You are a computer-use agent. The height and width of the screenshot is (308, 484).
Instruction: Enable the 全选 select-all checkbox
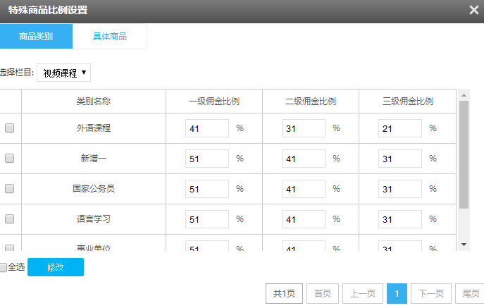pos(4,268)
